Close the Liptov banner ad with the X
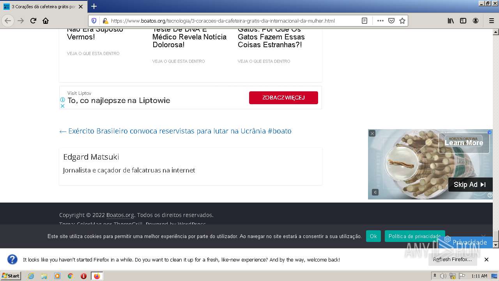 click(x=62, y=106)
